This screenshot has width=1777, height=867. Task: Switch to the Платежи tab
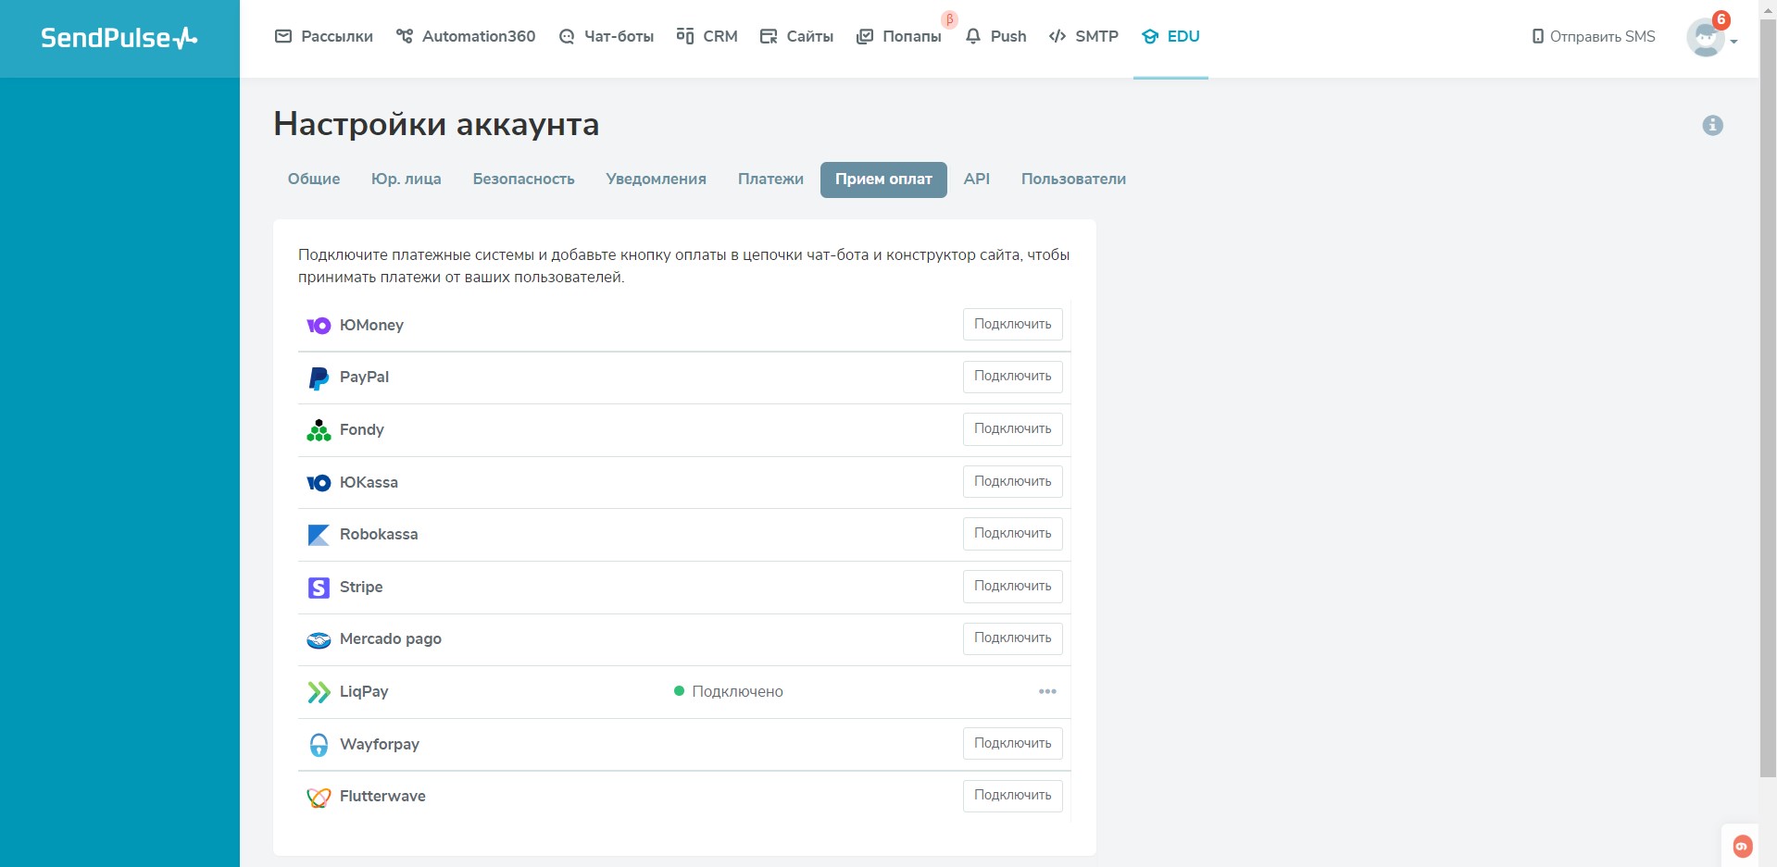coord(770,180)
